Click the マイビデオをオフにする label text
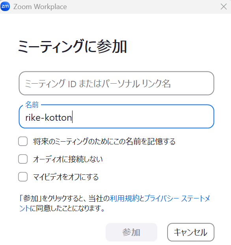231x245 pixels. [x=66, y=177]
